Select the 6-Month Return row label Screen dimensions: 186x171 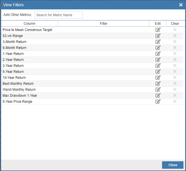[x=15, y=48]
